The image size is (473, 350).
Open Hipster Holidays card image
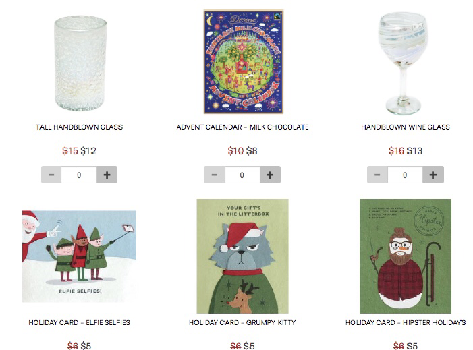pyautogui.click(x=406, y=256)
